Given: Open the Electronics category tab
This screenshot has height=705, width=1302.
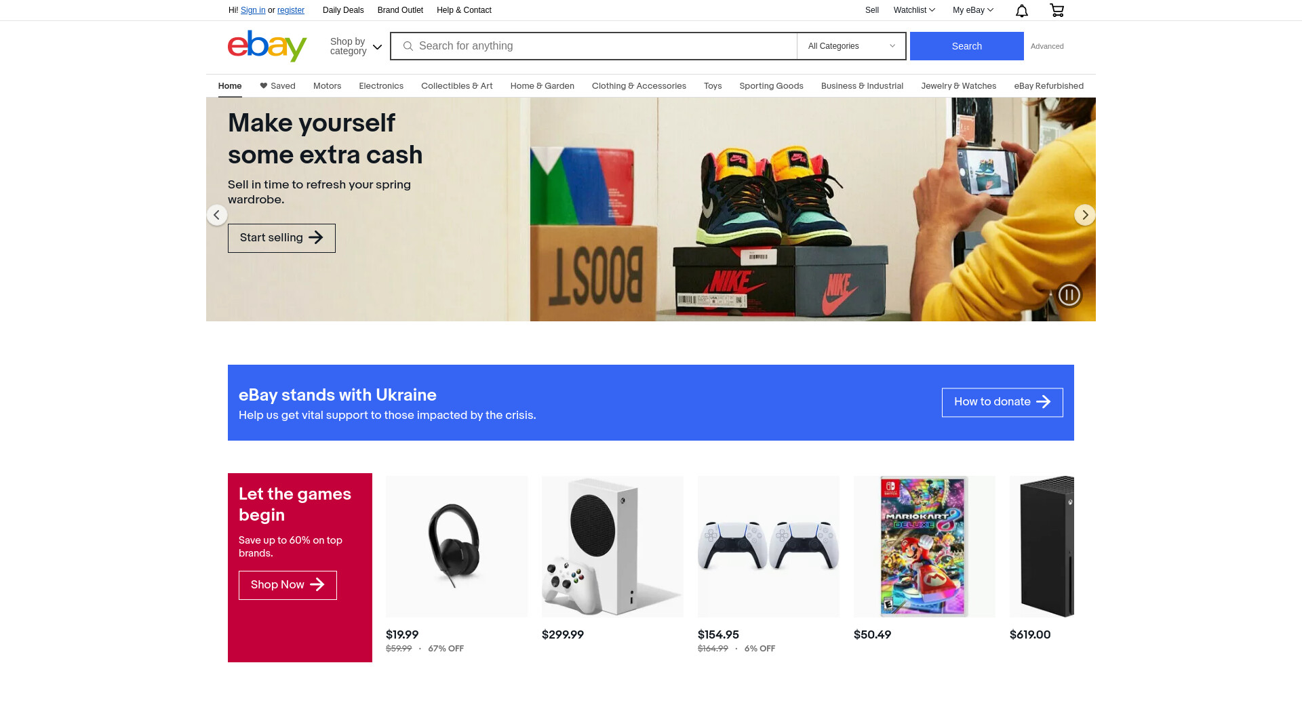Looking at the screenshot, I should tap(381, 86).
